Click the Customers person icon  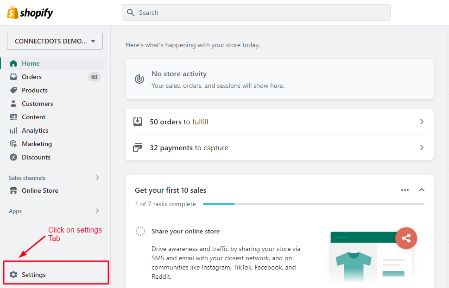[13, 104]
